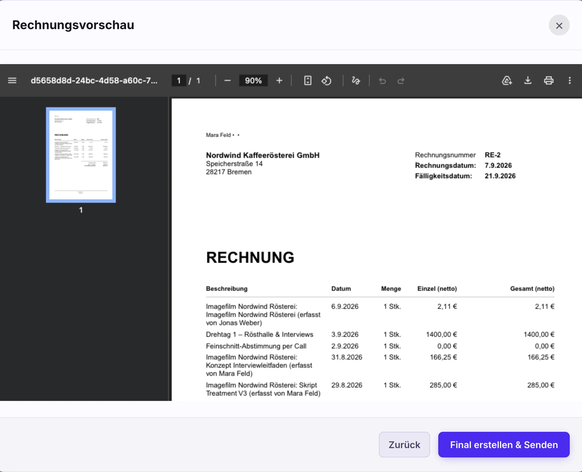
Task: Zoom out with the minus icon
Action: coord(227,81)
